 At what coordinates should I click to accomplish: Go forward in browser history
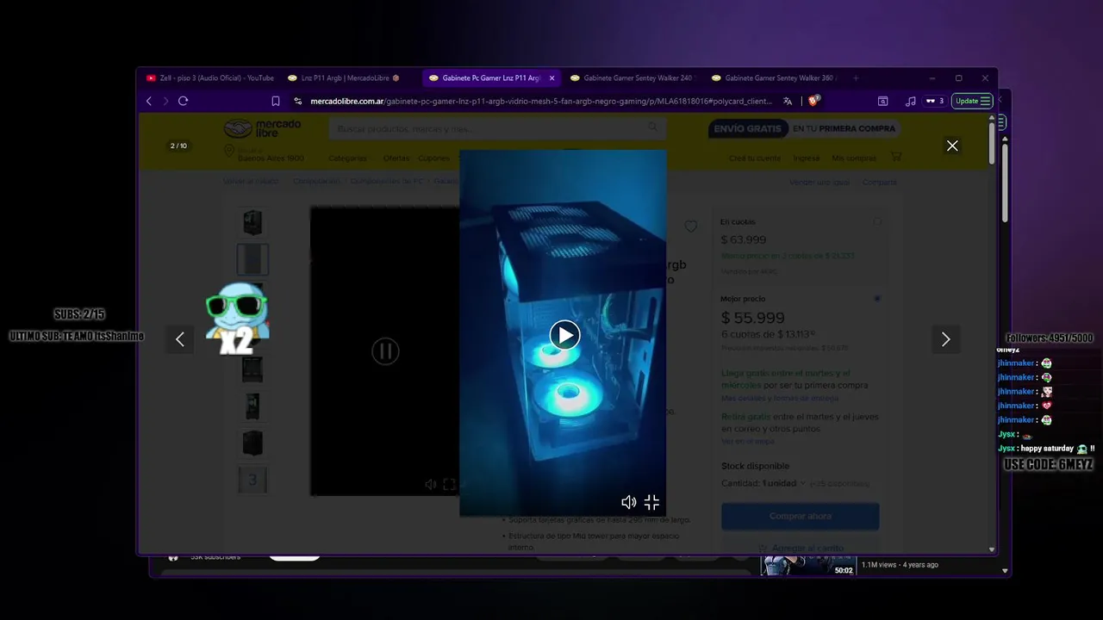165,101
